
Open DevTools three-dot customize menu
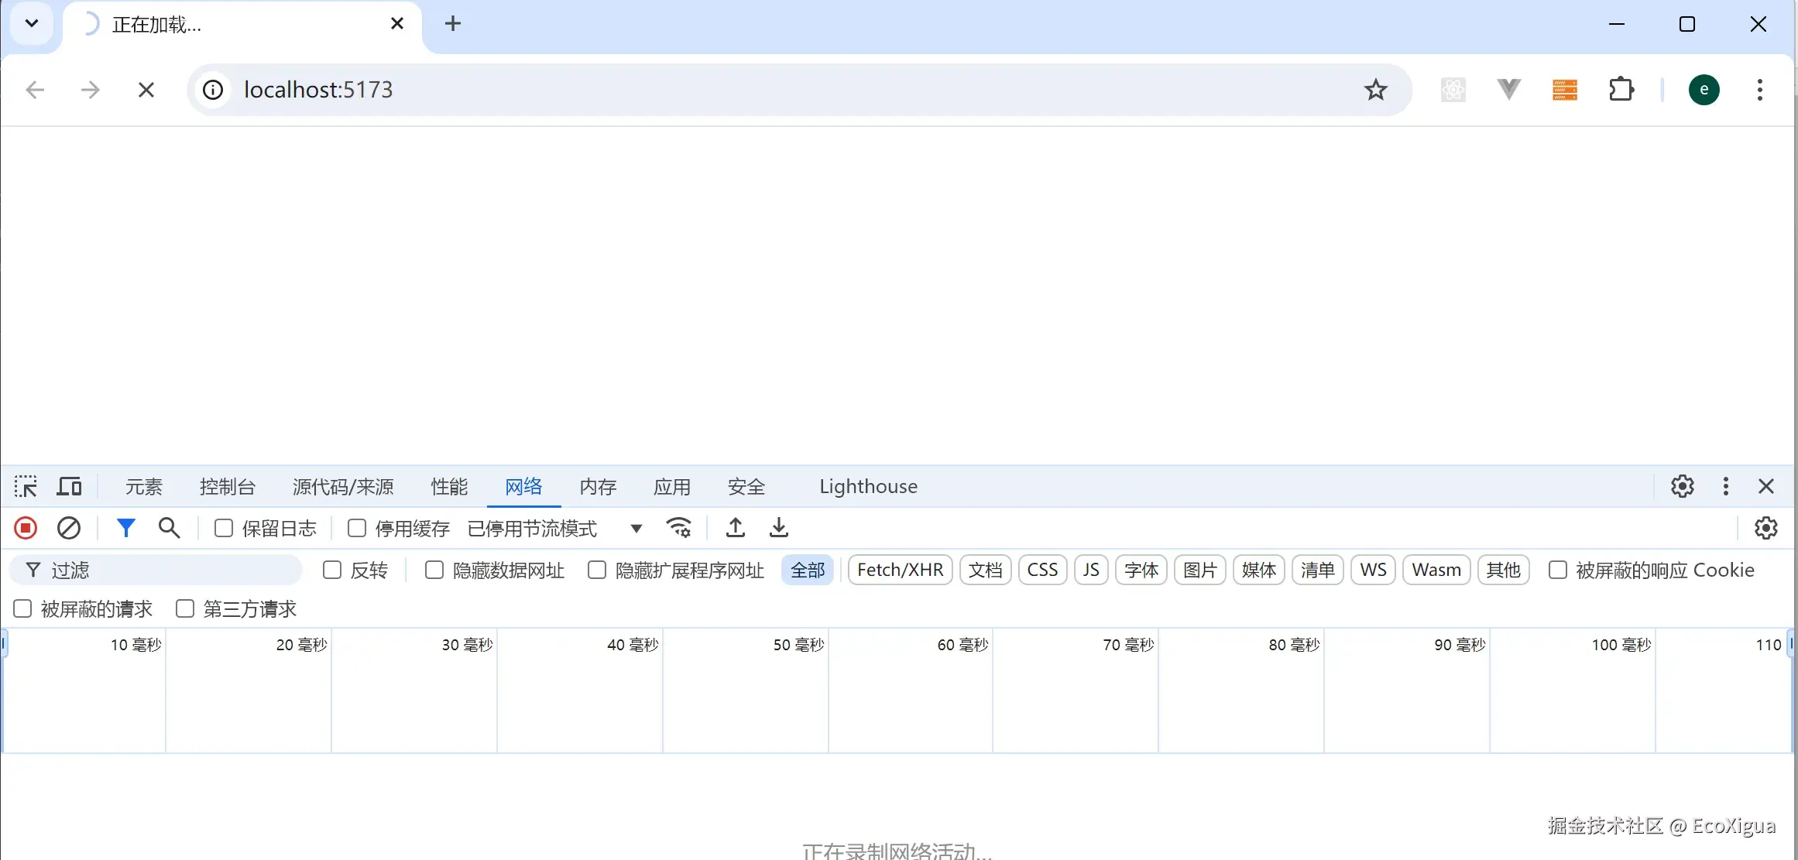1725,486
